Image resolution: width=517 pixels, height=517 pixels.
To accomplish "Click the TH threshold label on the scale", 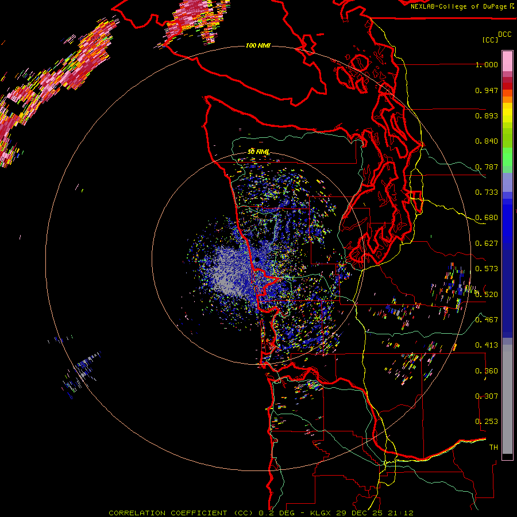I will (493, 447).
